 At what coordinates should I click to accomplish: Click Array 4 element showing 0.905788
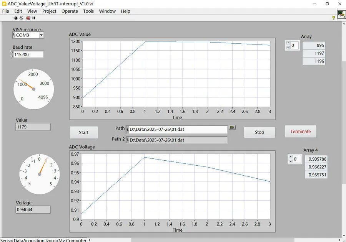(316, 159)
